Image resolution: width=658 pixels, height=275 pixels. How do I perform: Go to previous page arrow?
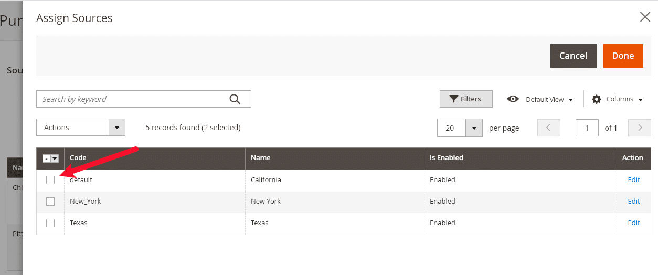click(x=549, y=128)
